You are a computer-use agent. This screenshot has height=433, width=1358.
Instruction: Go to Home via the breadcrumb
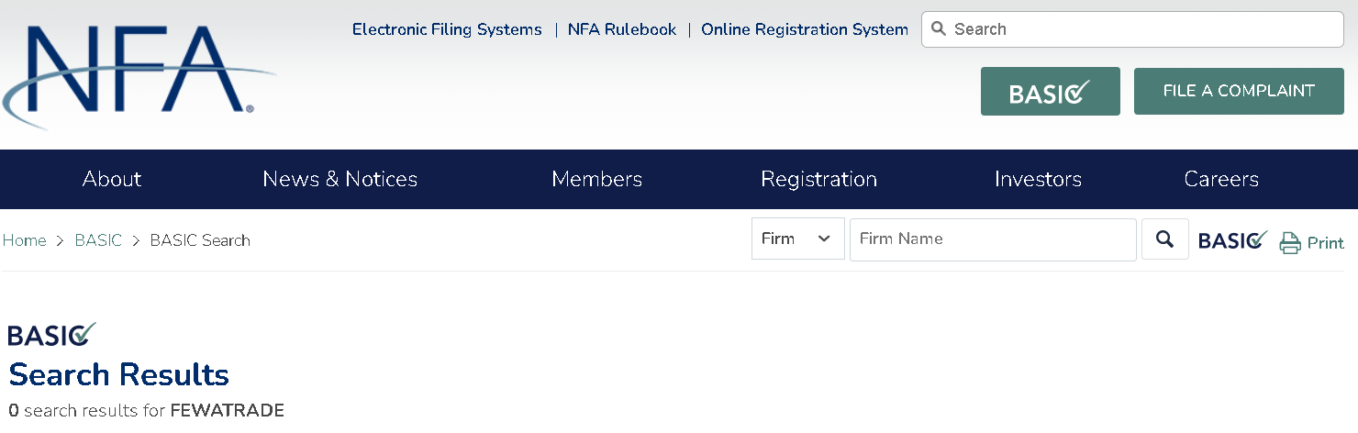[x=25, y=240]
